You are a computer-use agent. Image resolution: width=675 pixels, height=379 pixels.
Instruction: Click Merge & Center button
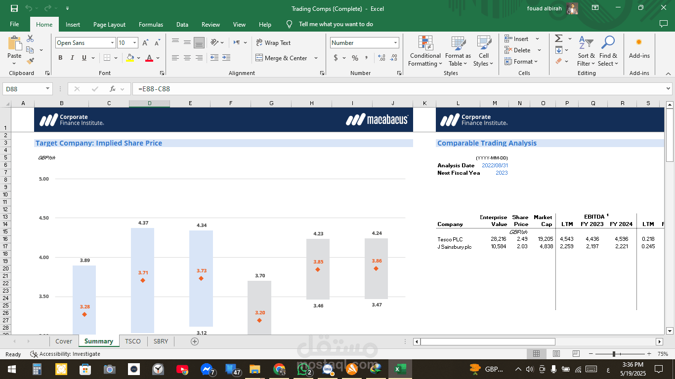pyautogui.click(x=282, y=58)
